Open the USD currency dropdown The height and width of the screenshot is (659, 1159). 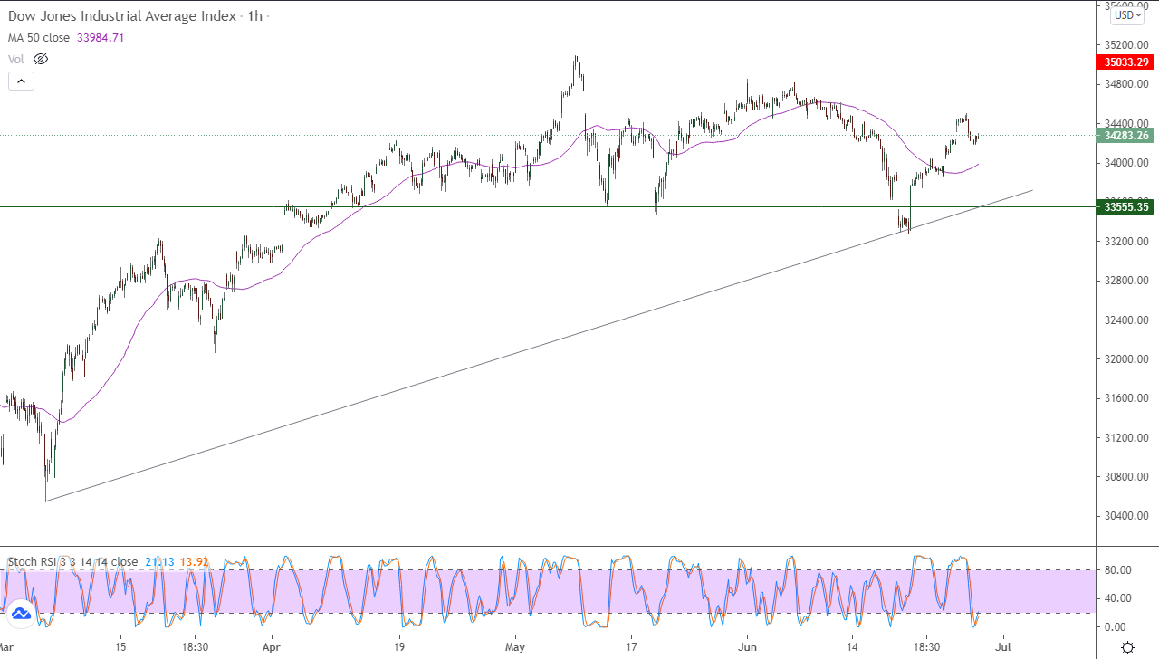pos(1127,14)
